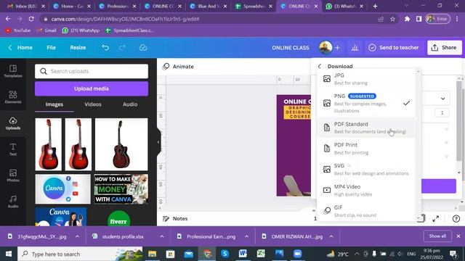Select Canva circle logo thumbnail
This screenshot has height=261, width=465.
tap(63, 188)
